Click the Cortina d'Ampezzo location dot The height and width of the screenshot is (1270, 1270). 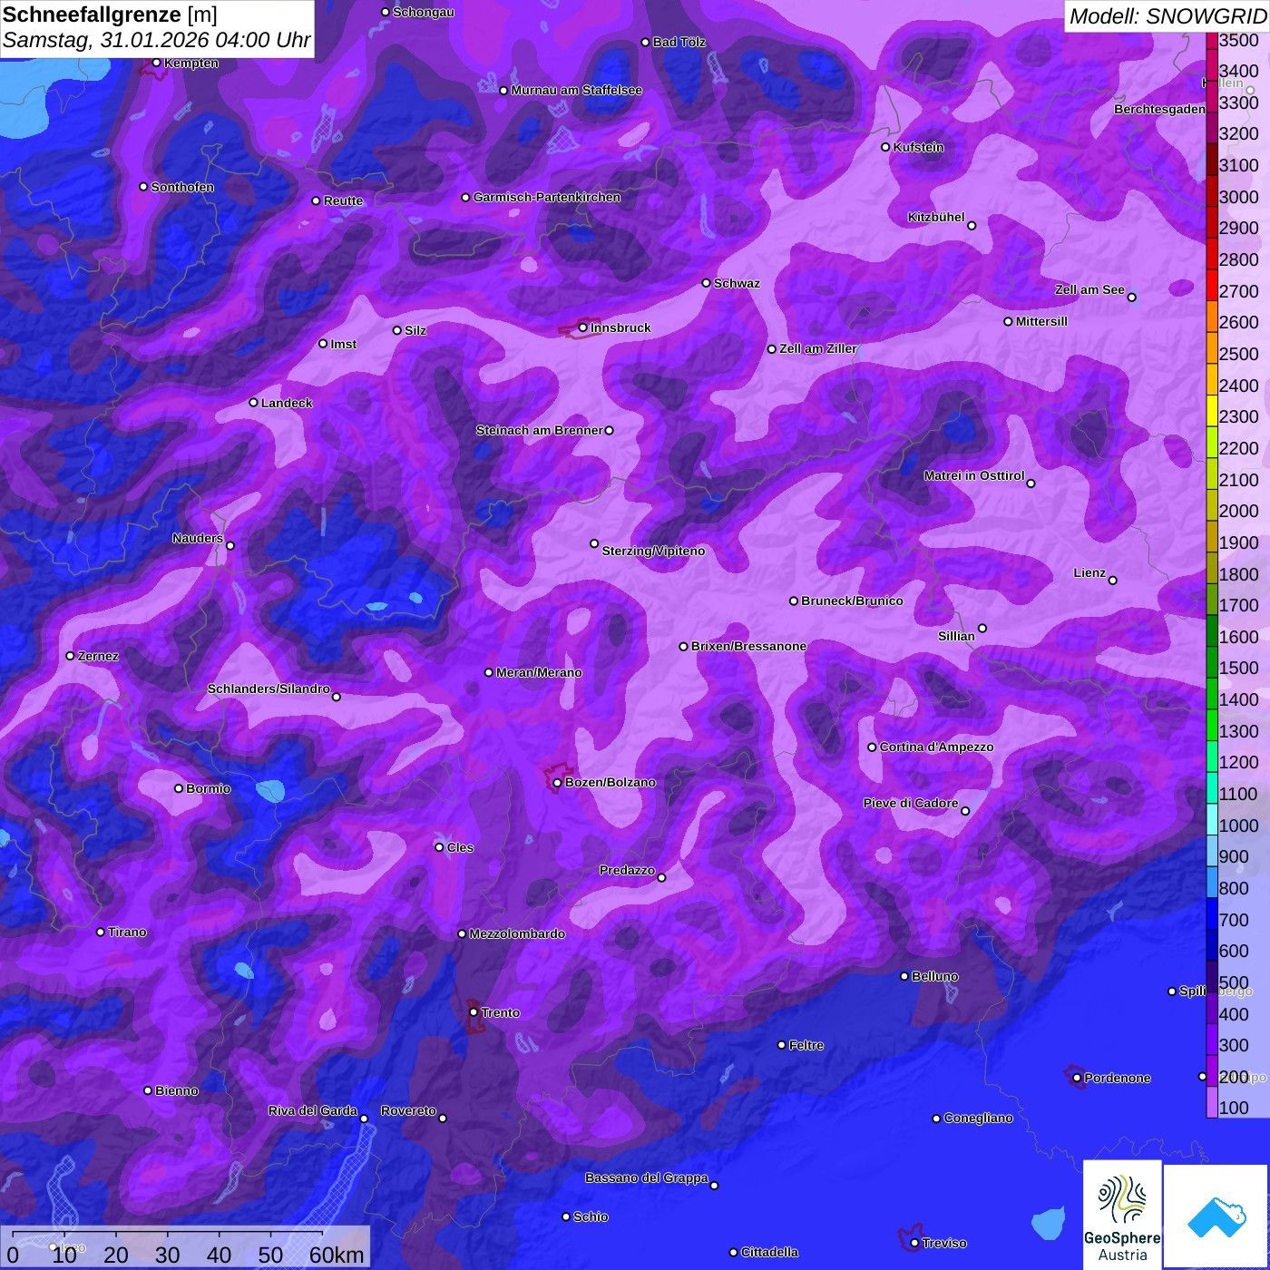(x=872, y=747)
